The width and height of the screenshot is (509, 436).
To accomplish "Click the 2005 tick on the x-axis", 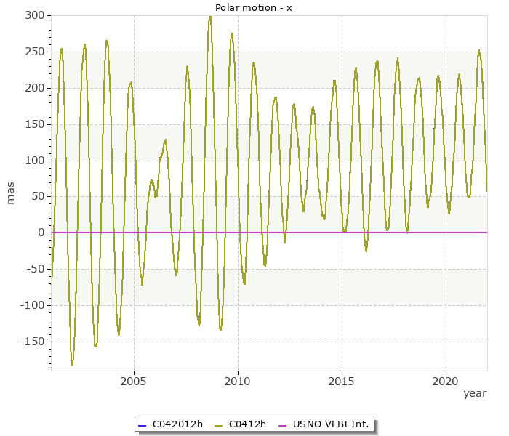I will [x=134, y=381].
